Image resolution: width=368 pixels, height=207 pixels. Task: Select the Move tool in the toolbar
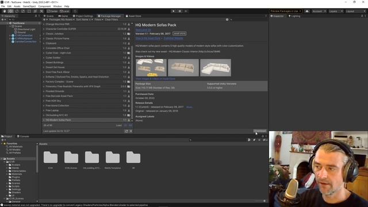(10, 11)
